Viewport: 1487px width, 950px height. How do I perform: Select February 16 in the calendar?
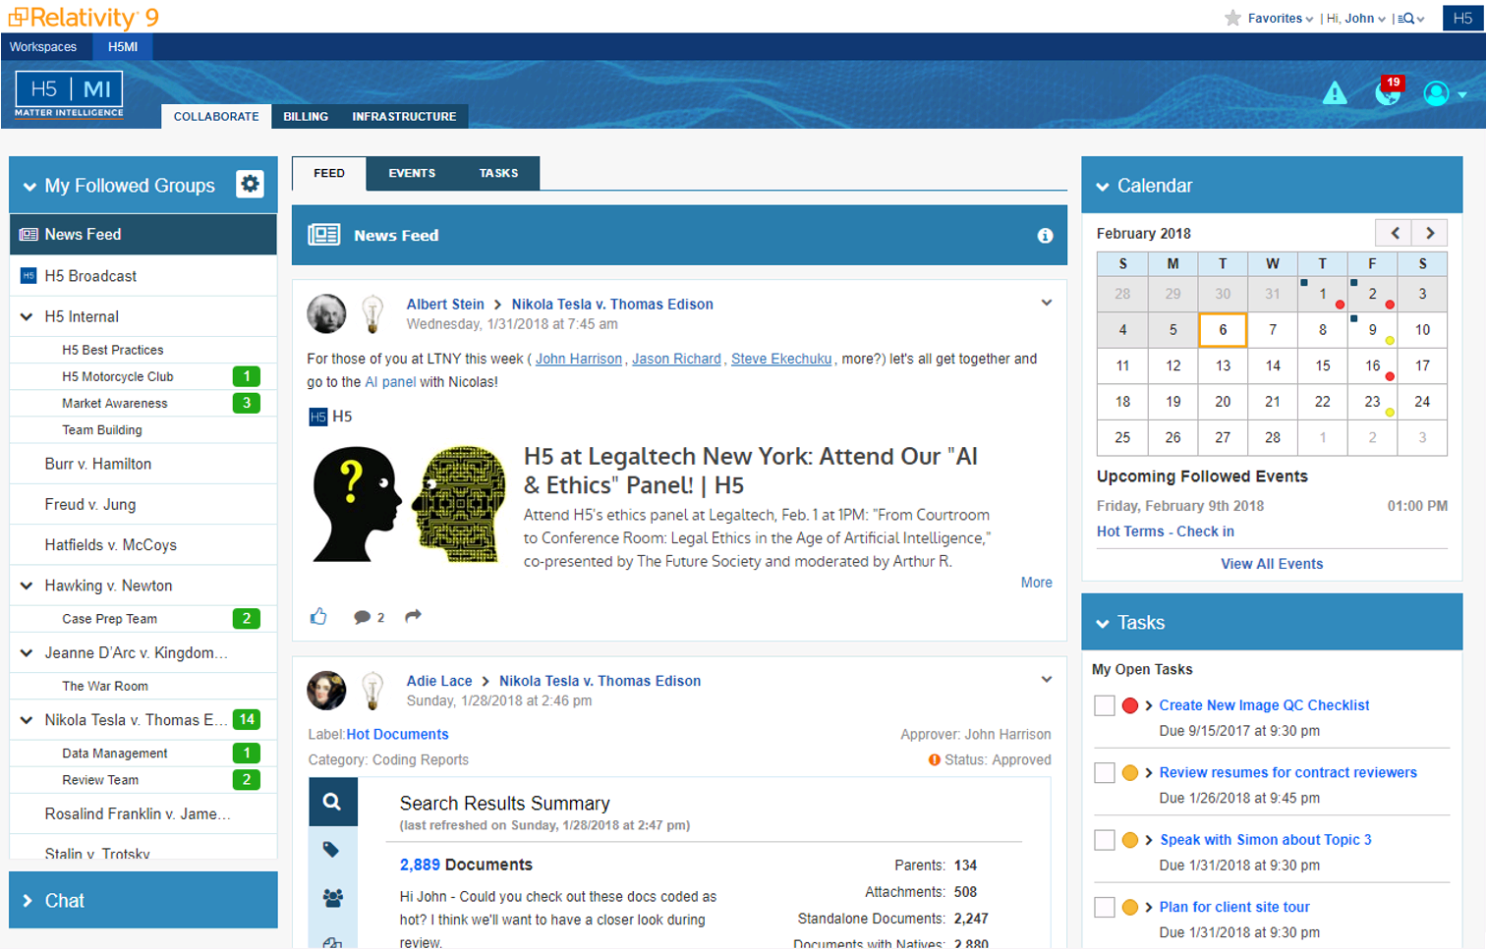(x=1371, y=365)
